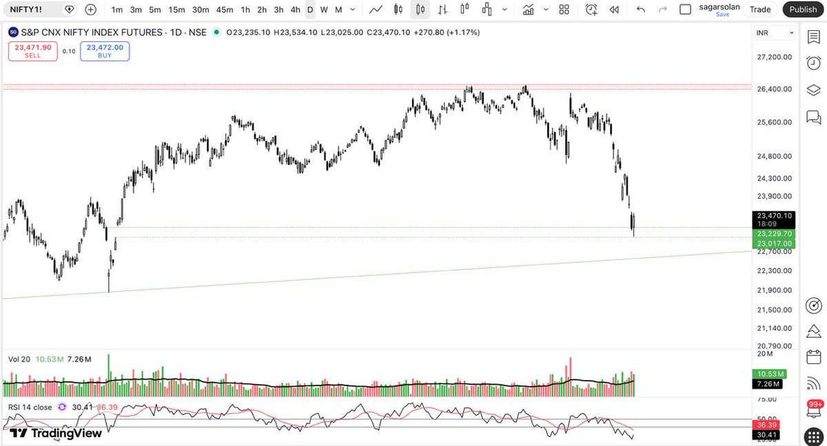Switch to bars chart style

pos(442,10)
